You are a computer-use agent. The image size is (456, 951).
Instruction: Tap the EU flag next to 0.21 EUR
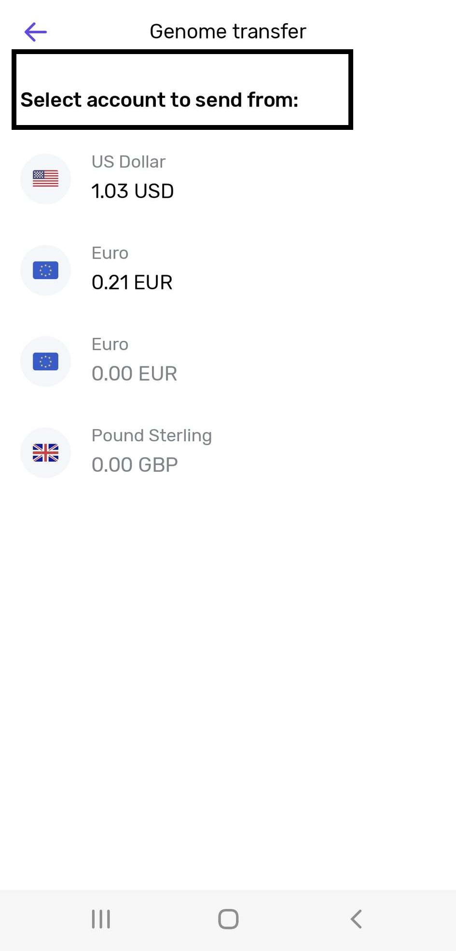click(45, 270)
